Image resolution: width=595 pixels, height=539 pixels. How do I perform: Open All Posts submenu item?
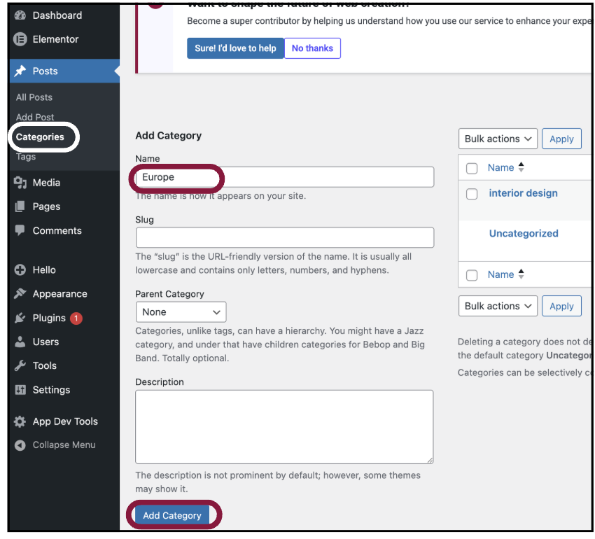34,97
